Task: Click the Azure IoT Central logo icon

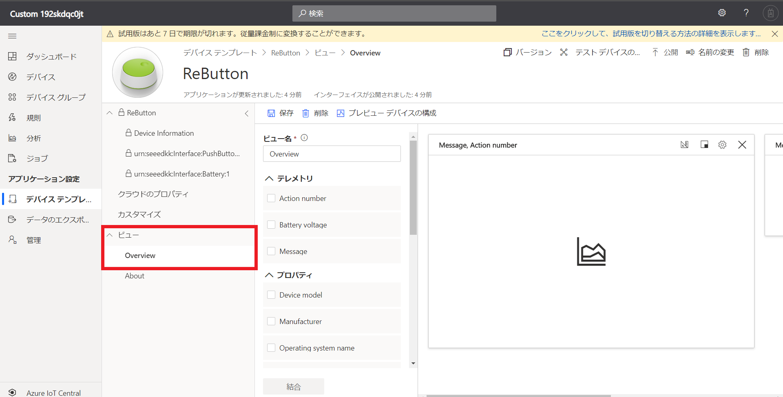Action: coord(12,393)
